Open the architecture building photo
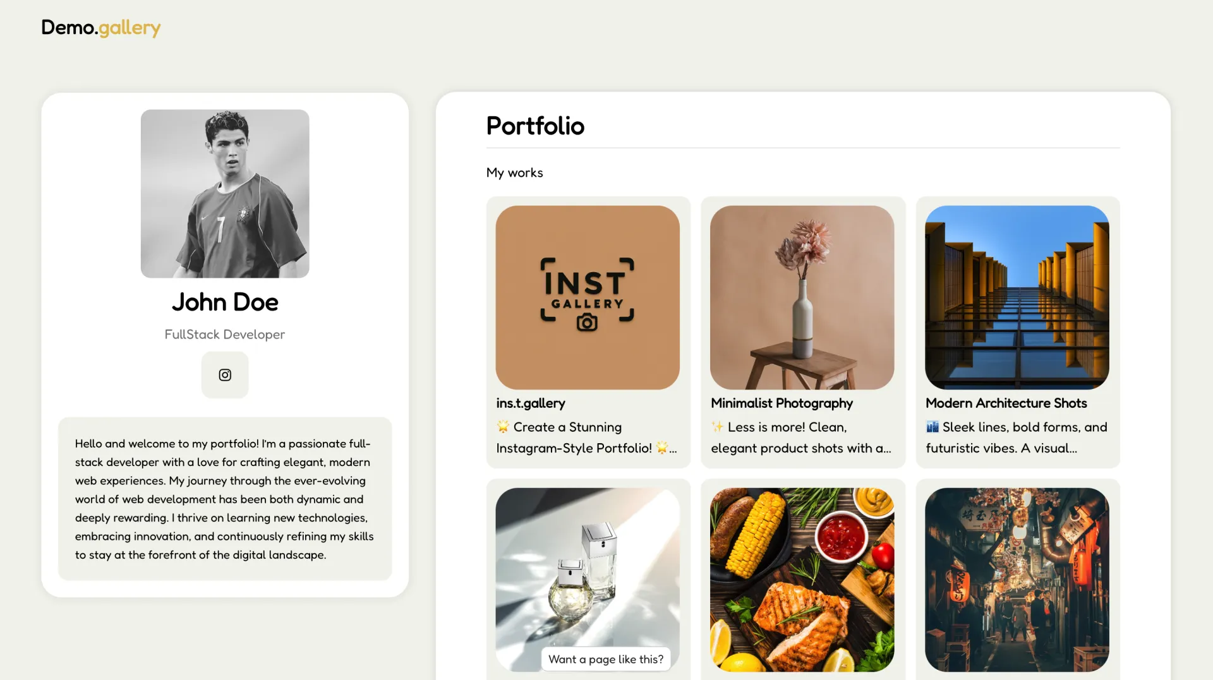 point(1017,297)
